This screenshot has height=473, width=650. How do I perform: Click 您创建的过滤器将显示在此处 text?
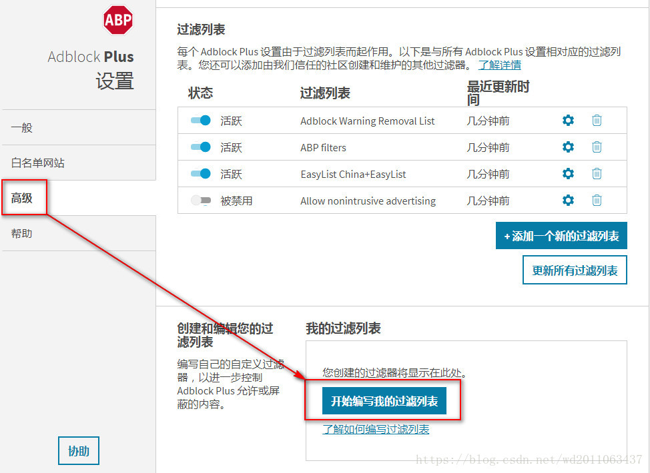tap(394, 373)
